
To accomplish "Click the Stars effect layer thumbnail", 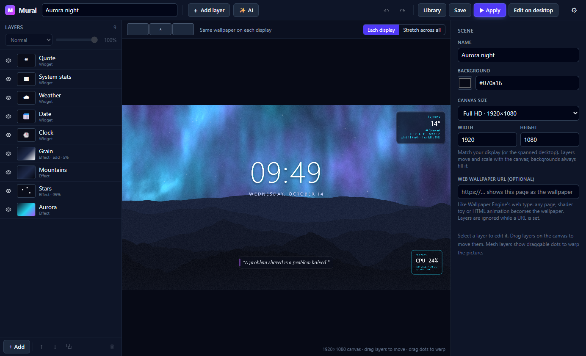I will coord(26,191).
